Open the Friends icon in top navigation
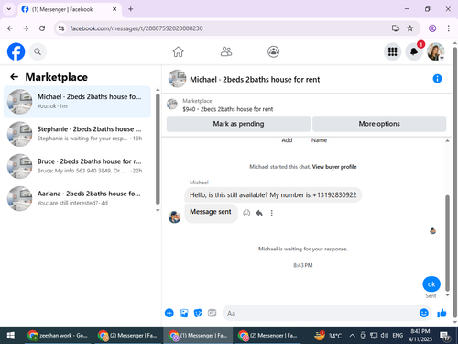This screenshot has height=344, width=458. [x=226, y=51]
